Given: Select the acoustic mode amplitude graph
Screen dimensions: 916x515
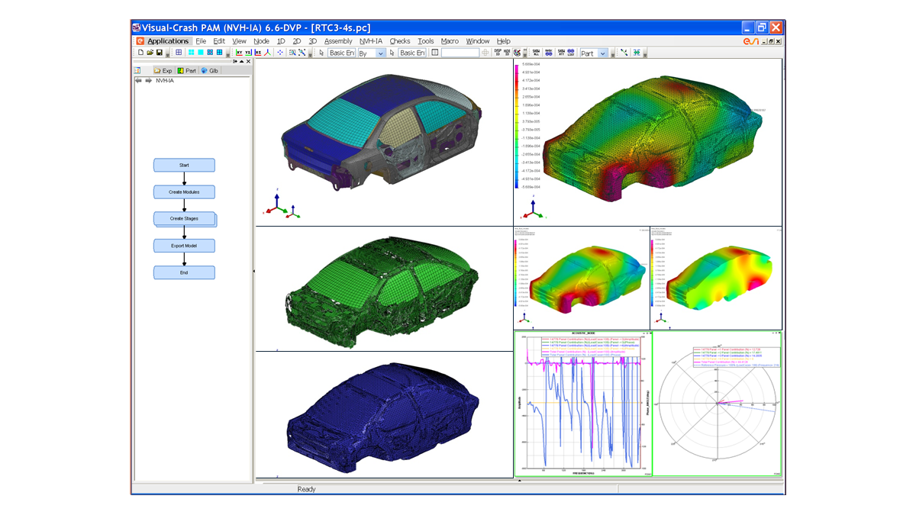Looking at the screenshot, I should (582, 404).
